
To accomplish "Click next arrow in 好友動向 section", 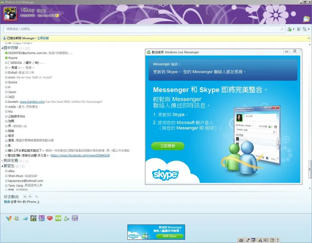I will (x=30, y=197).
